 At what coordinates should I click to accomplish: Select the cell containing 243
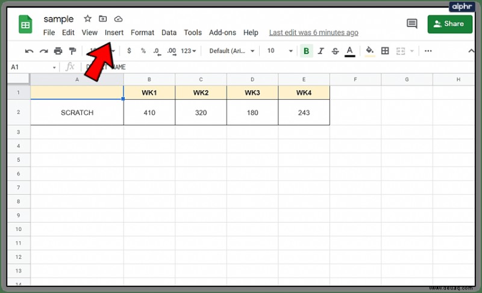click(x=304, y=113)
